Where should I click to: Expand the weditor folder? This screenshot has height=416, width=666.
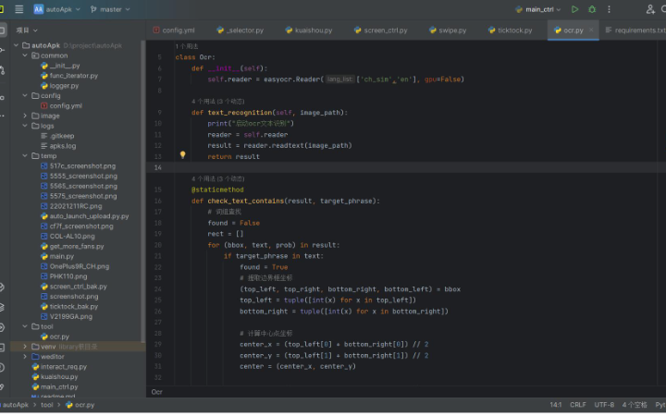[25, 357]
